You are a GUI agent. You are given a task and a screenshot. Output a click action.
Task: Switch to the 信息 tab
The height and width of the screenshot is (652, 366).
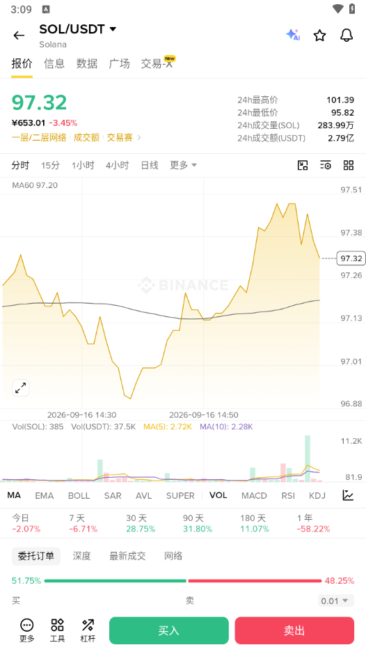[x=54, y=63]
